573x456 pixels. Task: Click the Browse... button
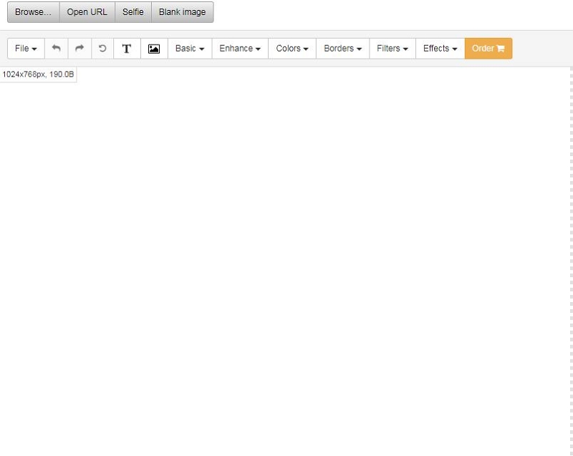click(33, 12)
